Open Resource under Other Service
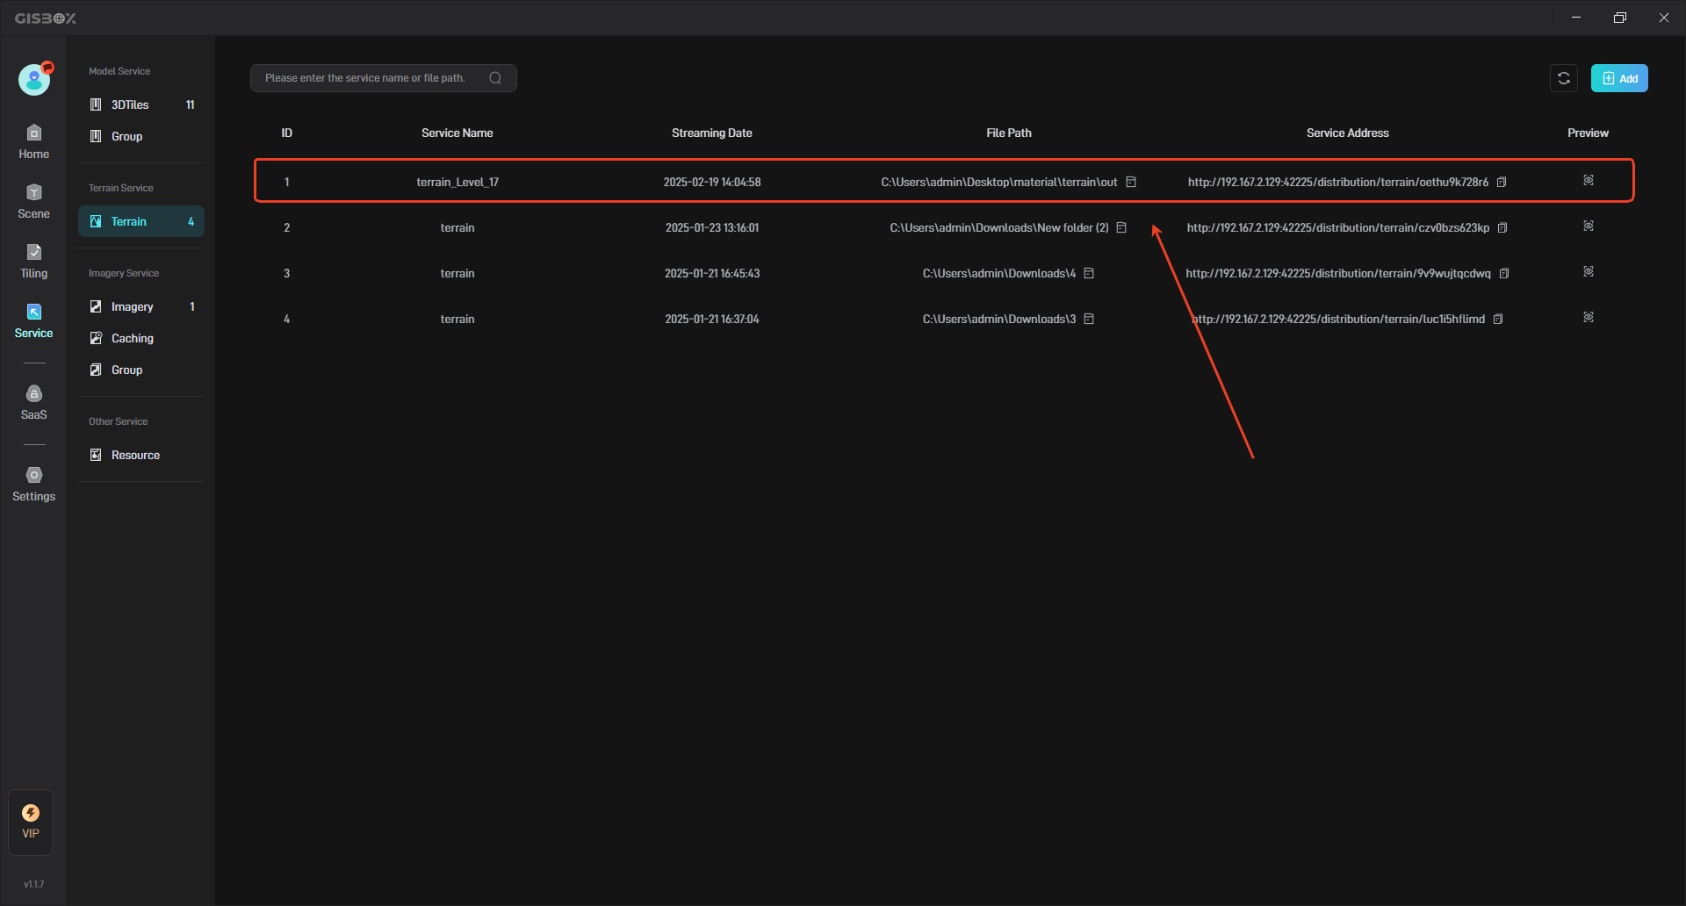 pos(135,455)
